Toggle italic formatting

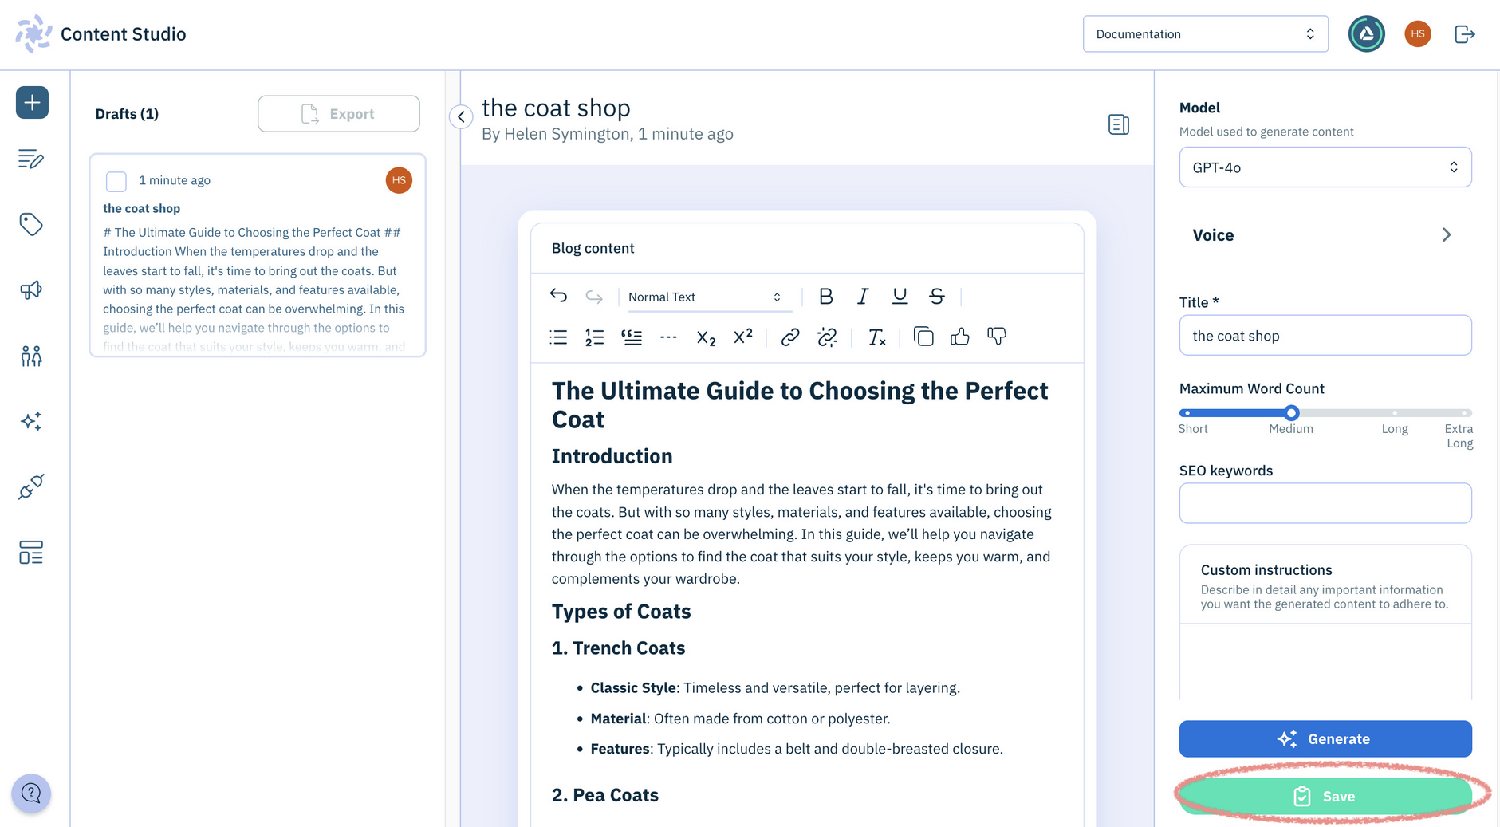pos(863,297)
